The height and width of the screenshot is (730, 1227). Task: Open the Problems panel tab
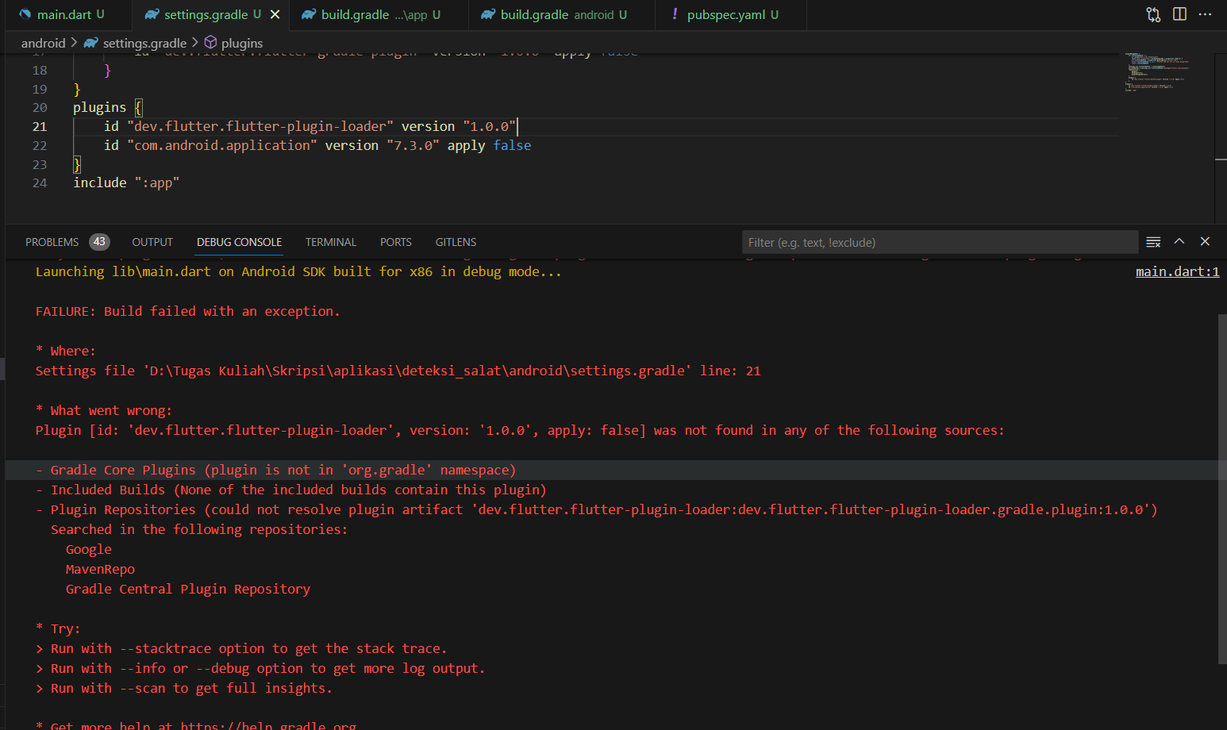click(x=52, y=242)
